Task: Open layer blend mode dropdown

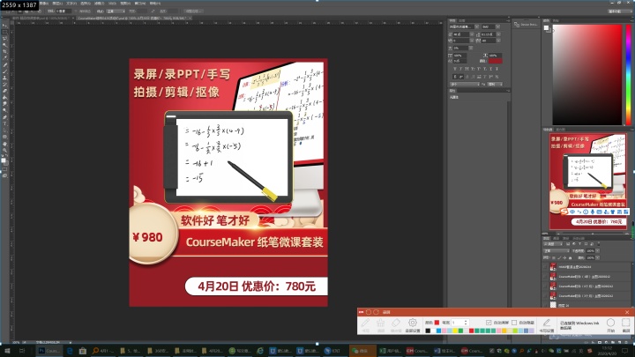Action: pyautogui.click(x=557, y=251)
